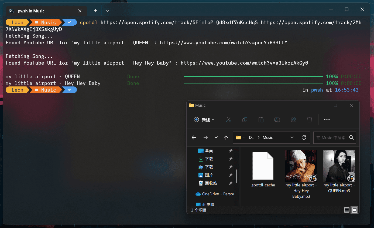The image size is (374, 228).
Task: Go back in File Explorer
Action: click(x=194, y=138)
